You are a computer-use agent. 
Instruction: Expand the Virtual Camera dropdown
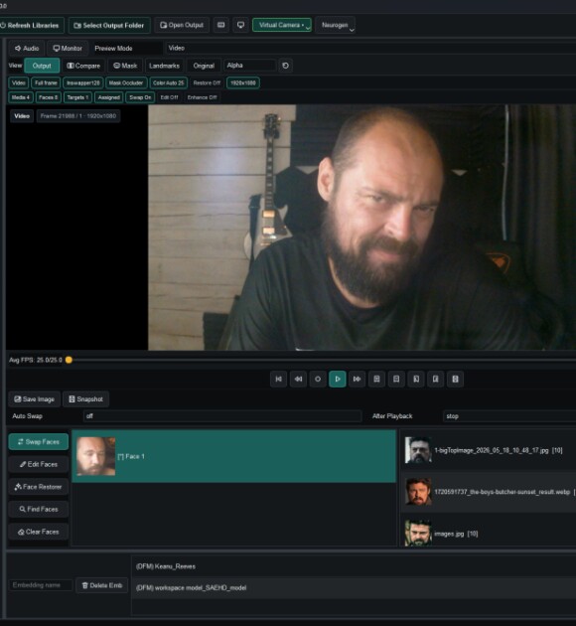click(282, 25)
